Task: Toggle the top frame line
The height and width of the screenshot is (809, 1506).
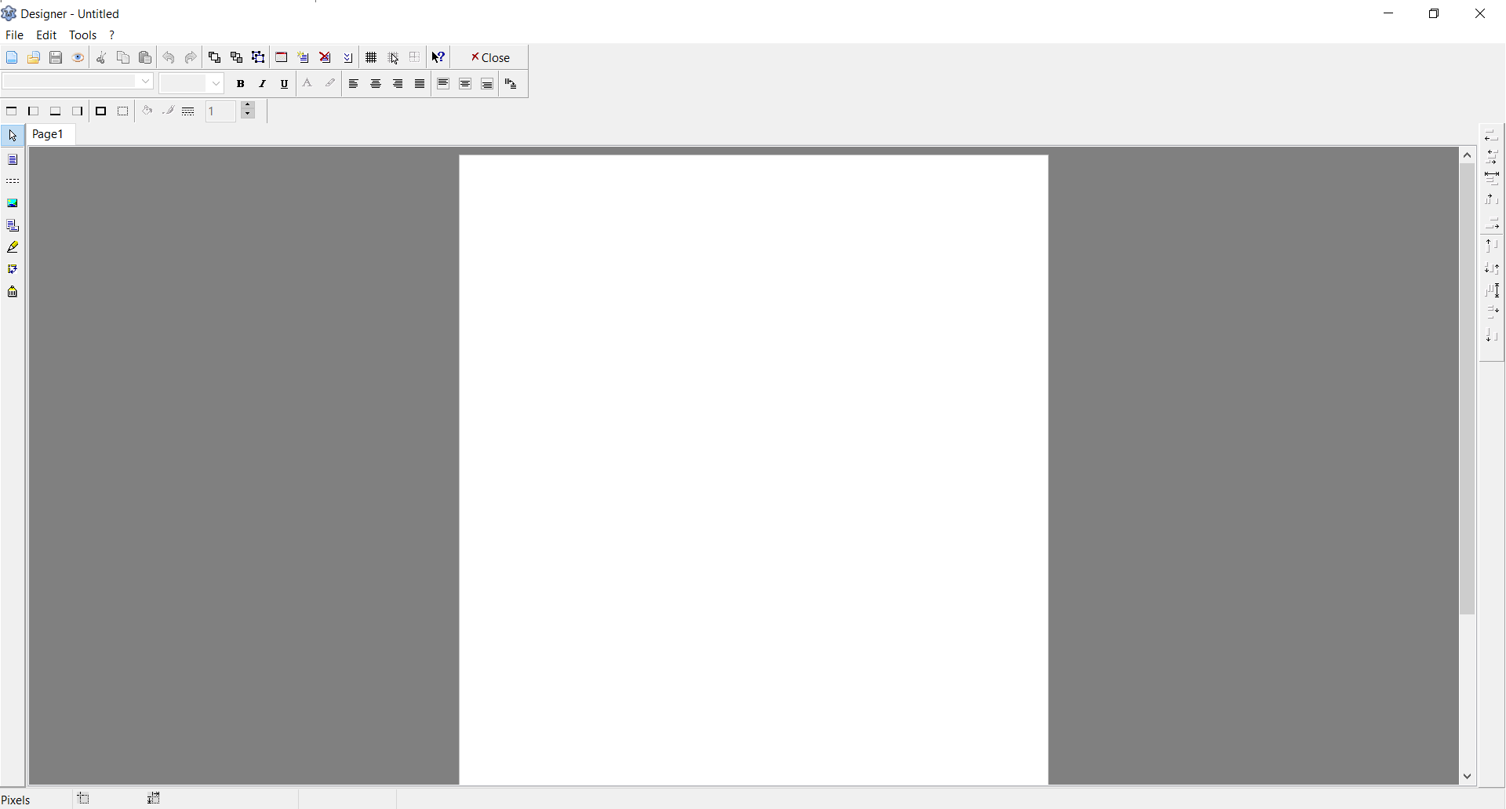Action: (12, 111)
